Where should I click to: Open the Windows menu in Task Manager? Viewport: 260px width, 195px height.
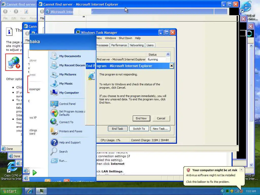[110, 38]
